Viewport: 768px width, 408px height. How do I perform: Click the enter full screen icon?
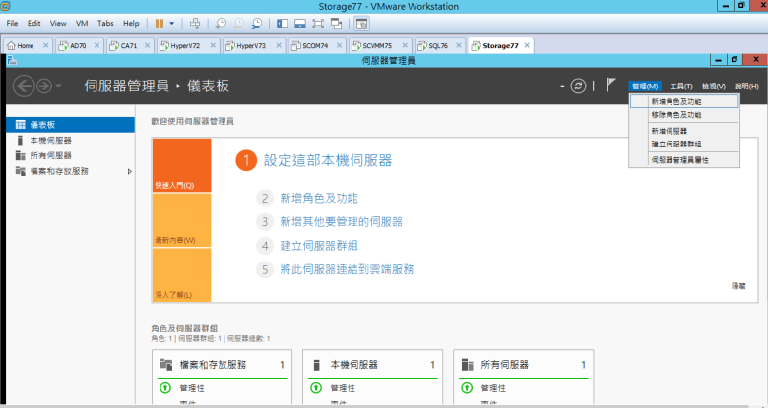(x=320, y=22)
